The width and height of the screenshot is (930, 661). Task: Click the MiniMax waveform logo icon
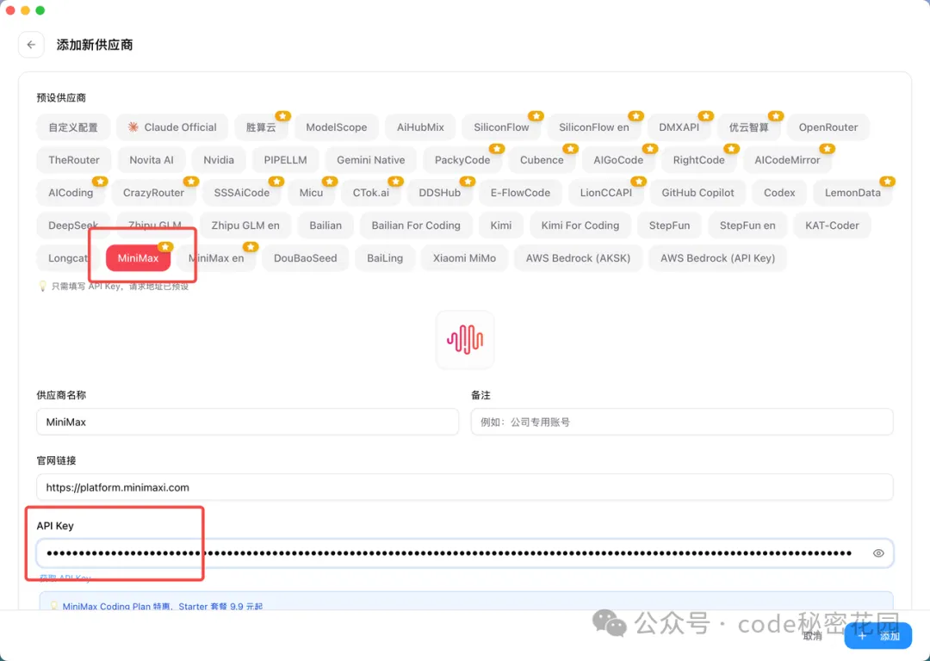465,340
